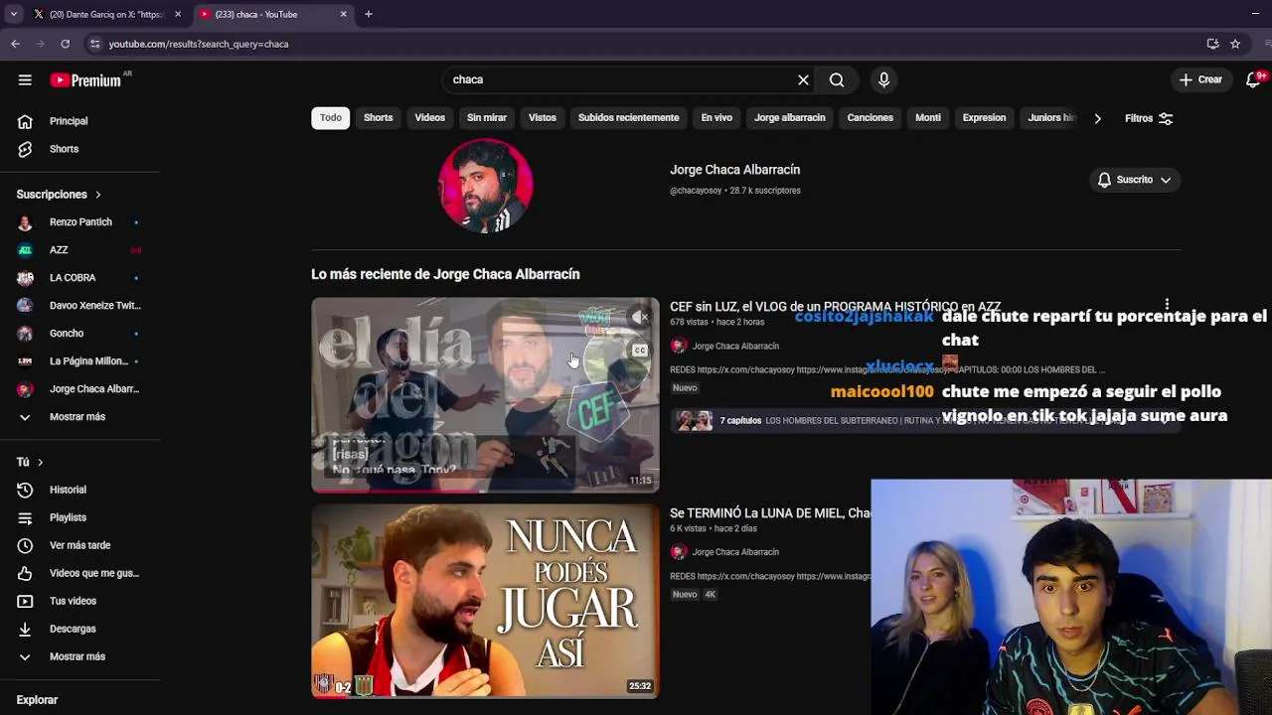Open Ver más tarde

tap(79, 545)
